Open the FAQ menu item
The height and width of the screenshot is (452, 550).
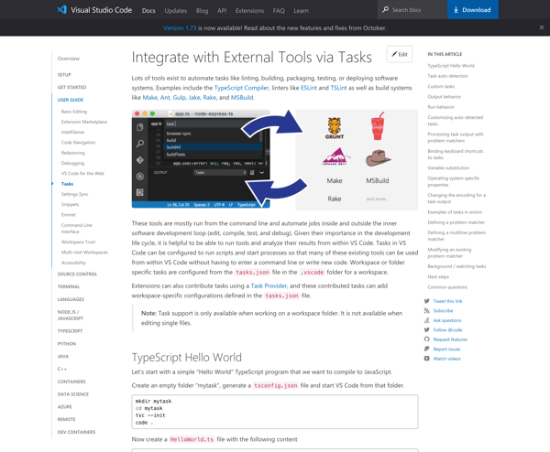(279, 10)
